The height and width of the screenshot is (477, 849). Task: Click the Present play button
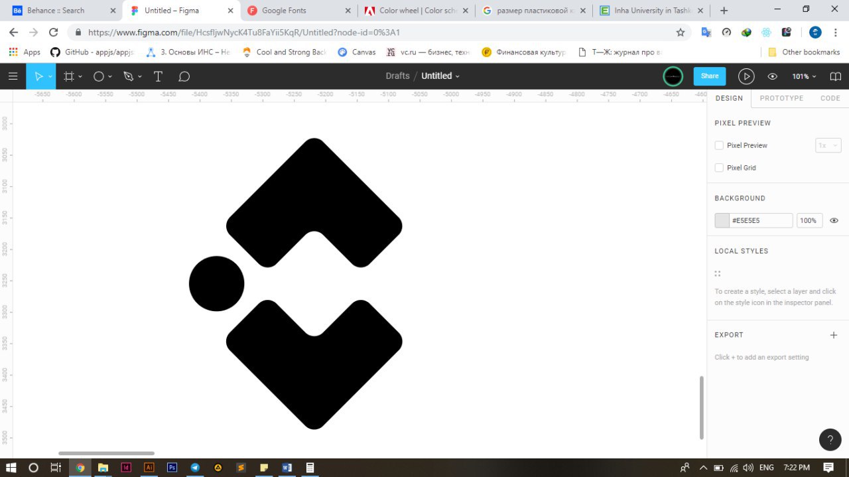point(746,76)
